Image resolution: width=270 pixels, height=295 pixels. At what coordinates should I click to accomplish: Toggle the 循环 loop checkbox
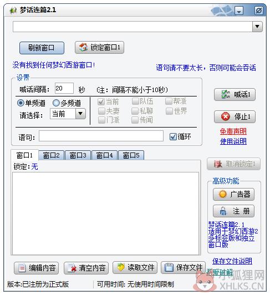coord(173,137)
